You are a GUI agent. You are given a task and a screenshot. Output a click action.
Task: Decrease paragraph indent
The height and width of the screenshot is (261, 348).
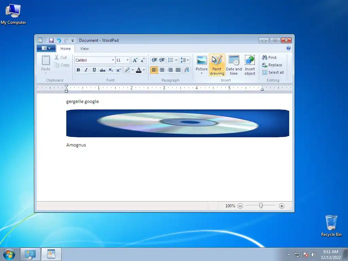click(154, 60)
